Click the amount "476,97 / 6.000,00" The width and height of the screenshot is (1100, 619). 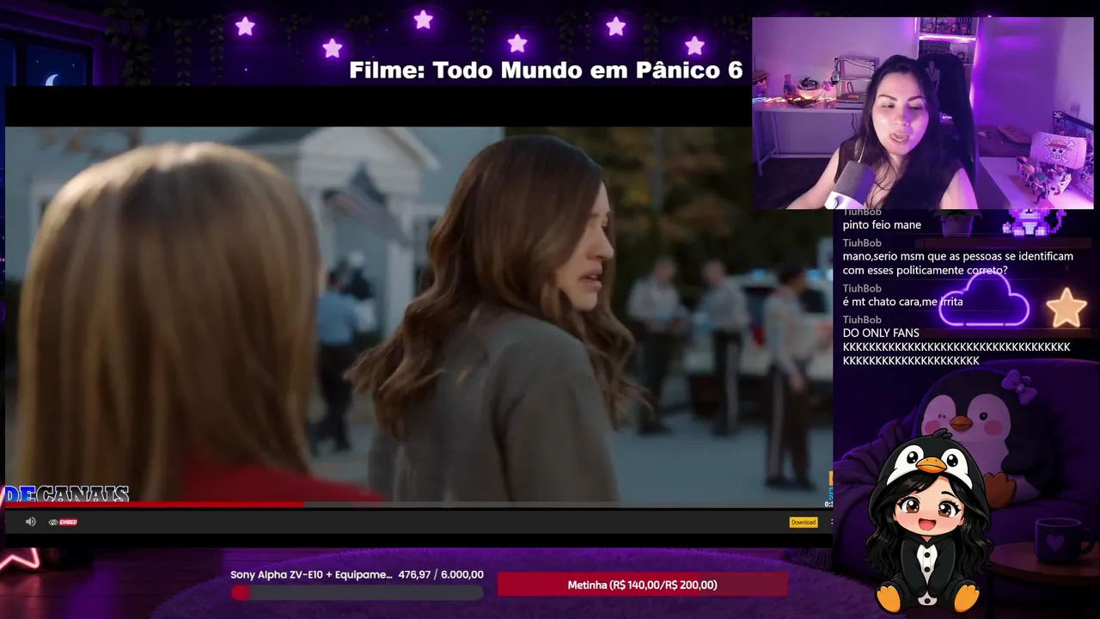441,574
